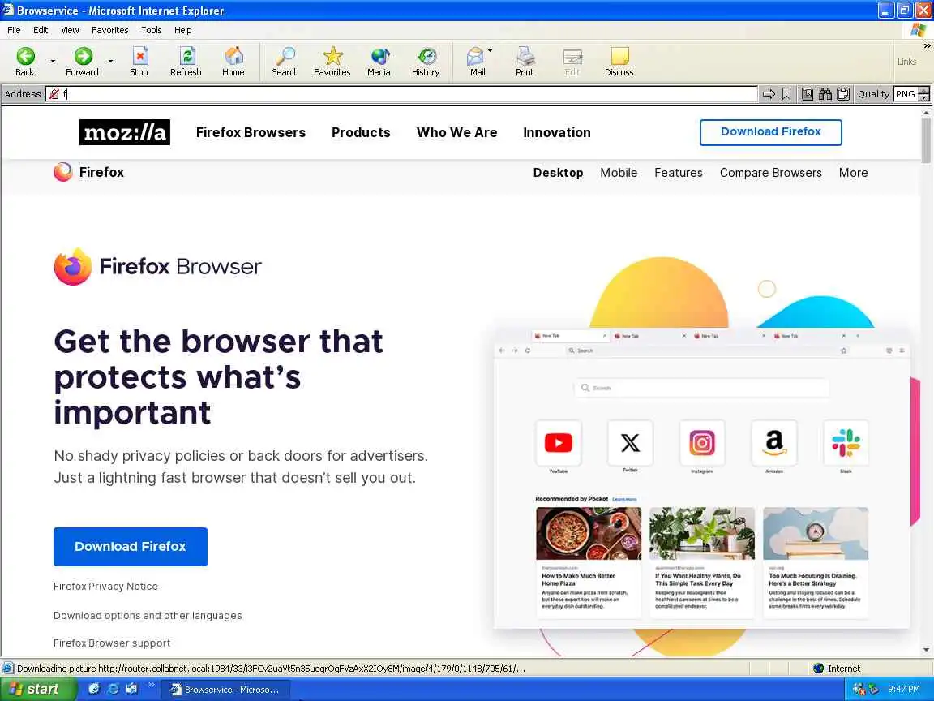Open the History toolbar icon
Screen dimensions: 934x701
tap(426, 57)
